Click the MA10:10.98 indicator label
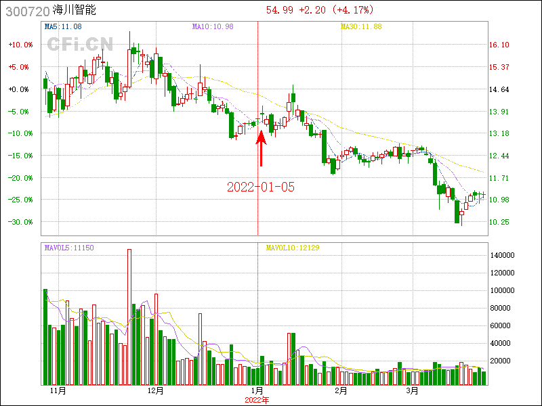This screenshot has height=406, width=542. [x=213, y=26]
